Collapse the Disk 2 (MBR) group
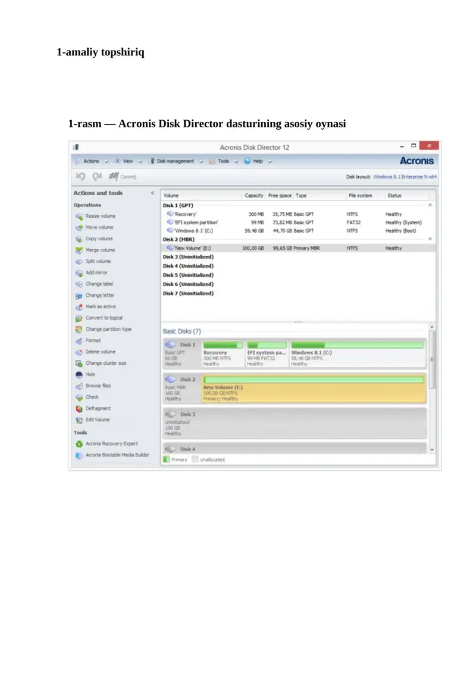476x673 pixels. pyautogui.click(x=430, y=239)
